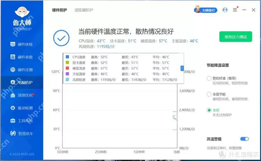Select 智能降温 (推荐) radio option
Screen dimensions: 261x161
209,78
